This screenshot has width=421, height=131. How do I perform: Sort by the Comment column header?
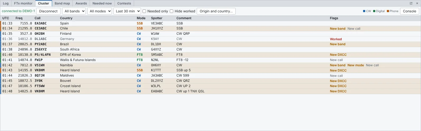184,18
